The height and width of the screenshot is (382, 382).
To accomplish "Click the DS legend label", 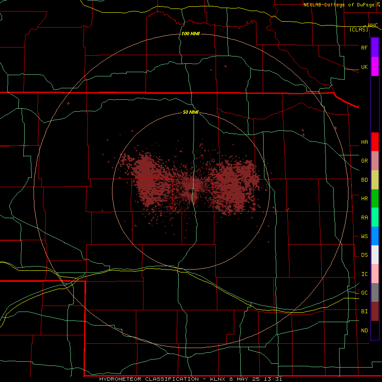I will click(365, 255).
